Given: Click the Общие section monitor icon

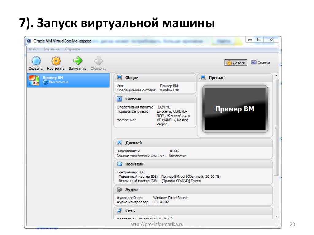Looking at the screenshot, I should [120, 77].
